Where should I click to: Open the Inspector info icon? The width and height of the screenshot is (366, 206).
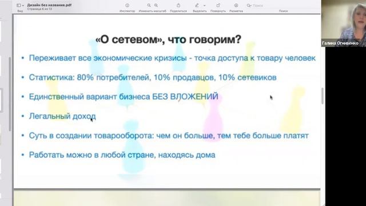[x=127, y=5]
